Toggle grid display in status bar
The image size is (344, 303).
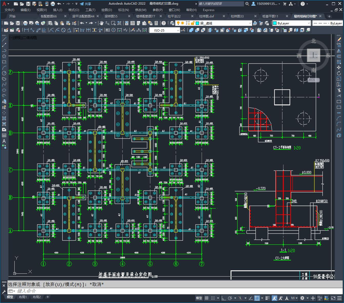coord(207,298)
